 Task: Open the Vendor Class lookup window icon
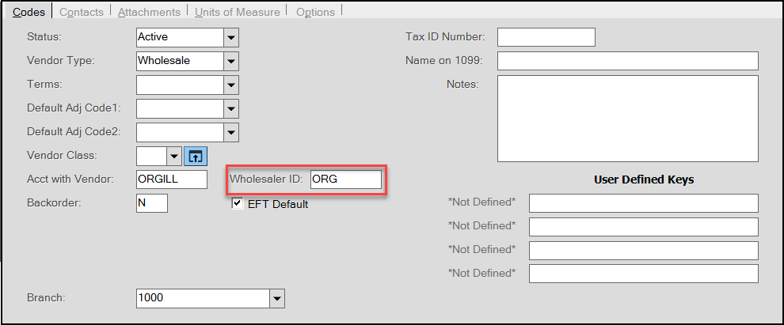coord(196,156)
